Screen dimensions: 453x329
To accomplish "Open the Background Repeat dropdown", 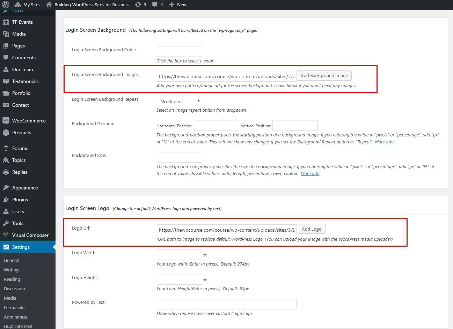I will pyautogui.click(x=179, y=101).
